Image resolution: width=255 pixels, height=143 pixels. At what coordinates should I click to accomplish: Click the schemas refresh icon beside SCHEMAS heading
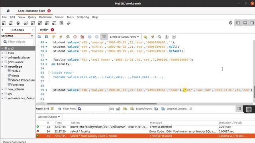32,36
